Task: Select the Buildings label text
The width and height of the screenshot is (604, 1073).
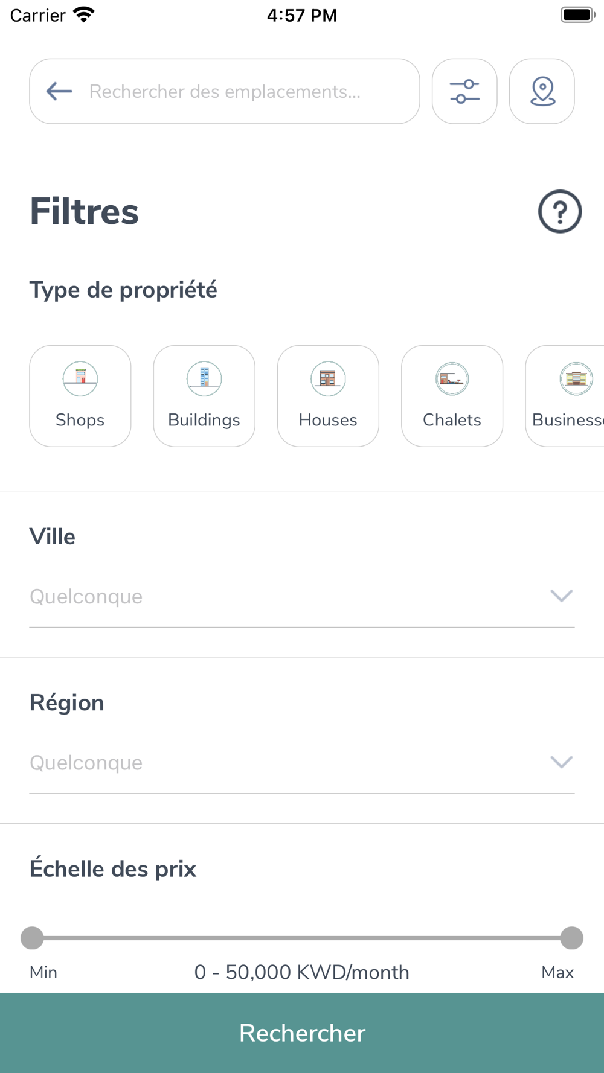Action: [x=204, y=420]
